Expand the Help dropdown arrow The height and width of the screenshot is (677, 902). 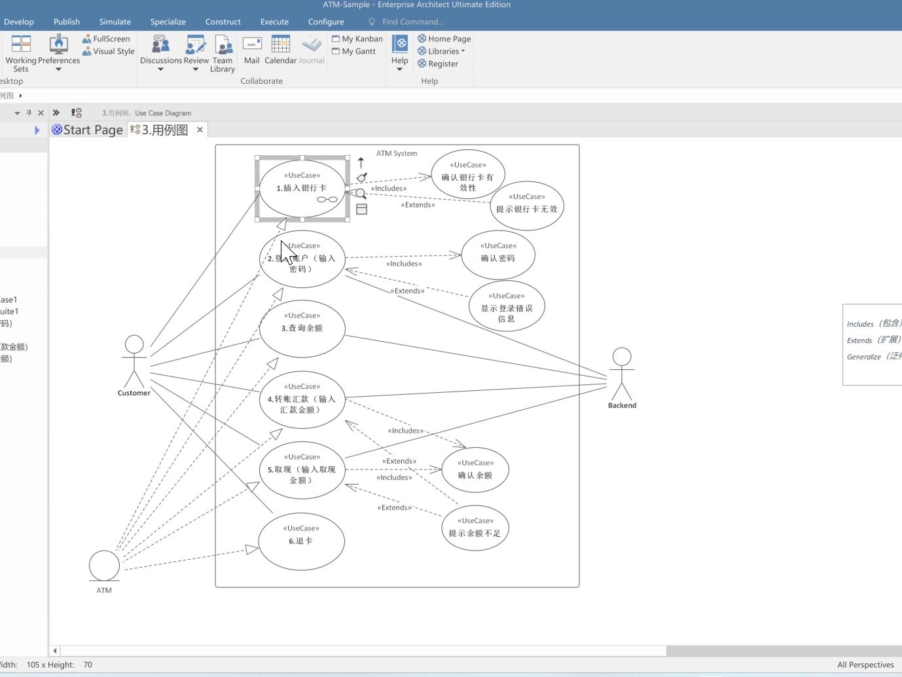400,69
